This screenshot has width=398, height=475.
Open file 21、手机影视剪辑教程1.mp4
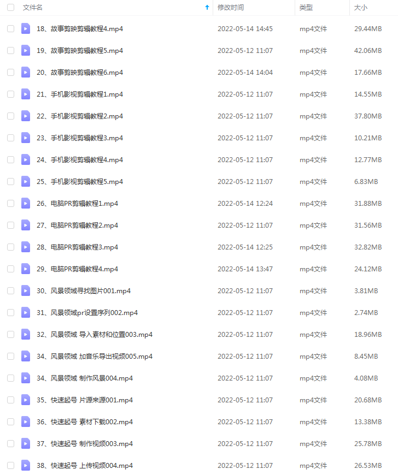tap(80, 94)
